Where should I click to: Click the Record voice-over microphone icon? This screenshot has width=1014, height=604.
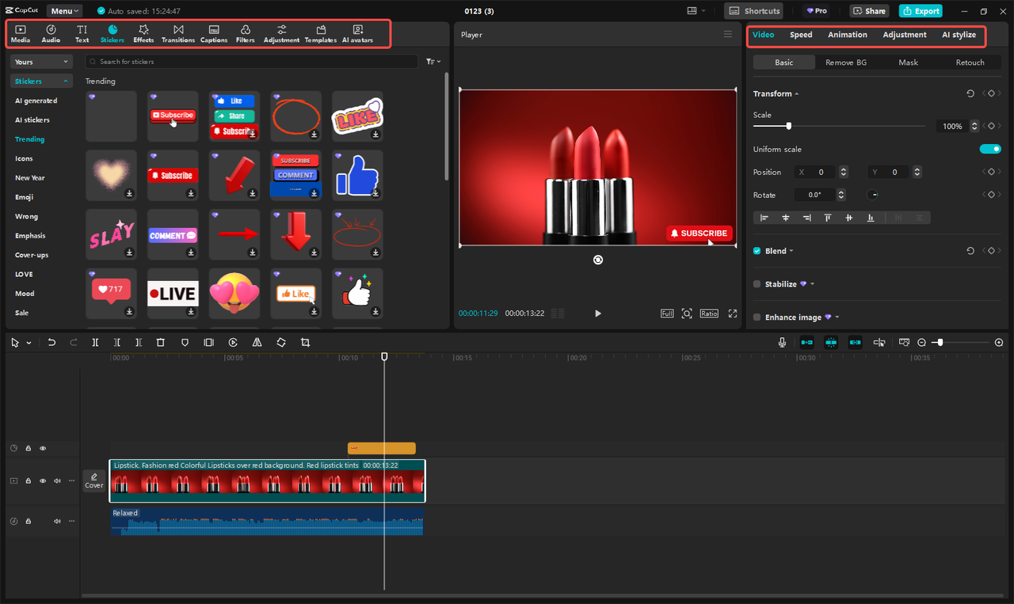tap(782, 342)
